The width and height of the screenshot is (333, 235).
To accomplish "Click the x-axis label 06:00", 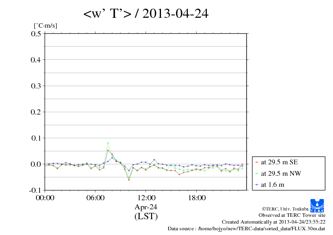I will click(95, 198).
